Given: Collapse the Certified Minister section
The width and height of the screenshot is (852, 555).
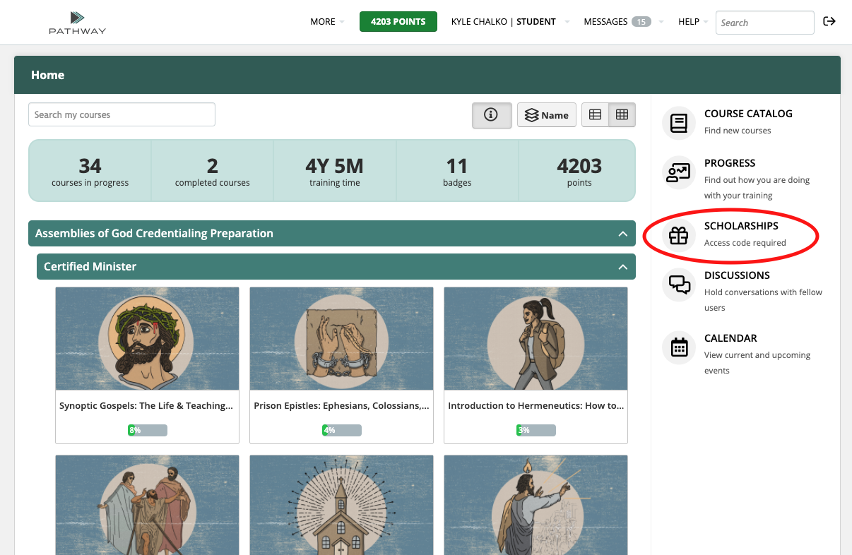Looking at the screenshot, I should tap(622, 267).
